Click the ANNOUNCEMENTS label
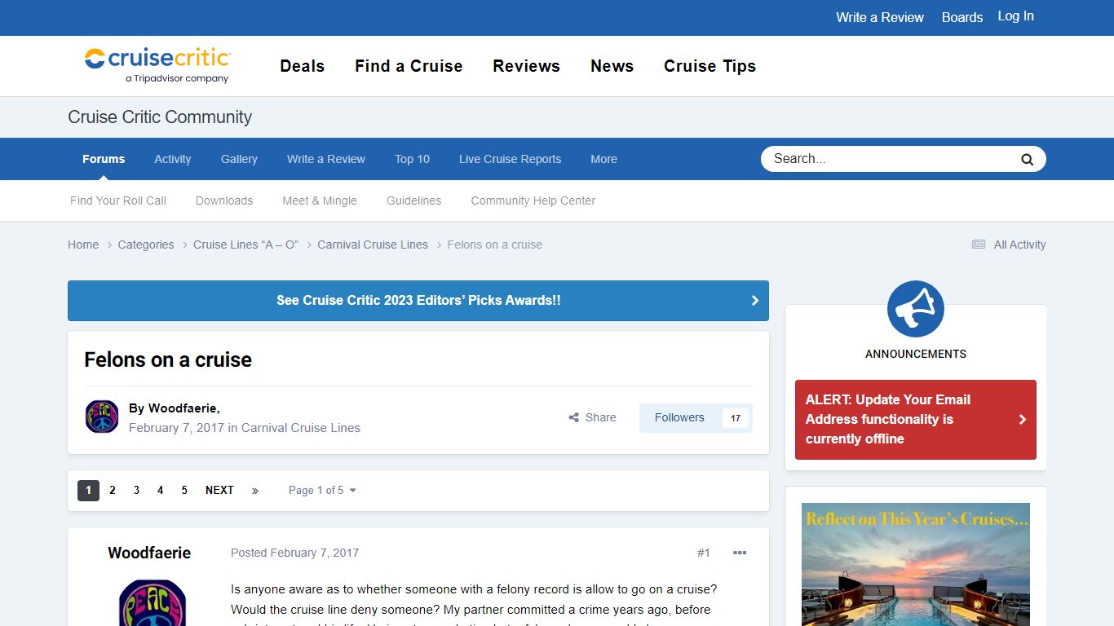Image resolution: width=1114 pixels, height=626 pixels. 916,354
